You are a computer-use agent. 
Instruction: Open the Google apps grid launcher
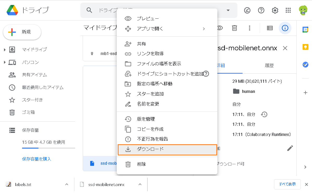point(288,10)
